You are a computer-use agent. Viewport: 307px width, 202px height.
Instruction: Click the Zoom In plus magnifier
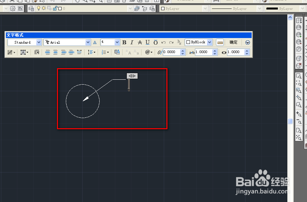299,114
